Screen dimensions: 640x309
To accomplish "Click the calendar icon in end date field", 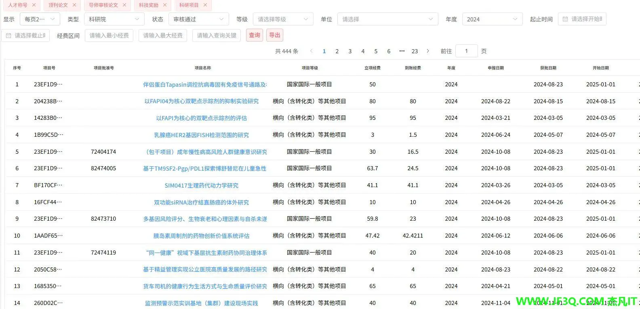I will 8,35.
